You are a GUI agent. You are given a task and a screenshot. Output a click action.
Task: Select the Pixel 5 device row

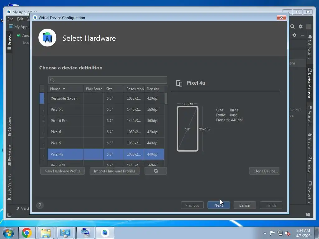click(x=106, y=143)
